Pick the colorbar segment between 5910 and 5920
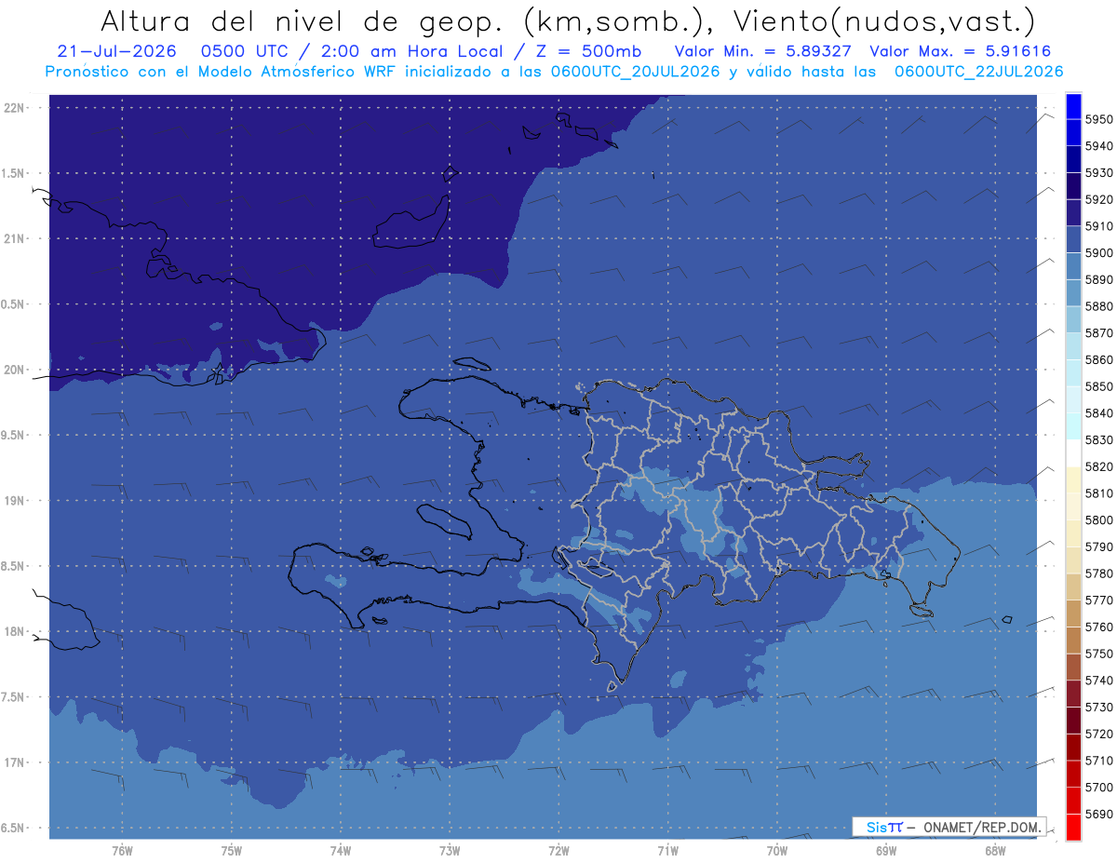 1073,212
